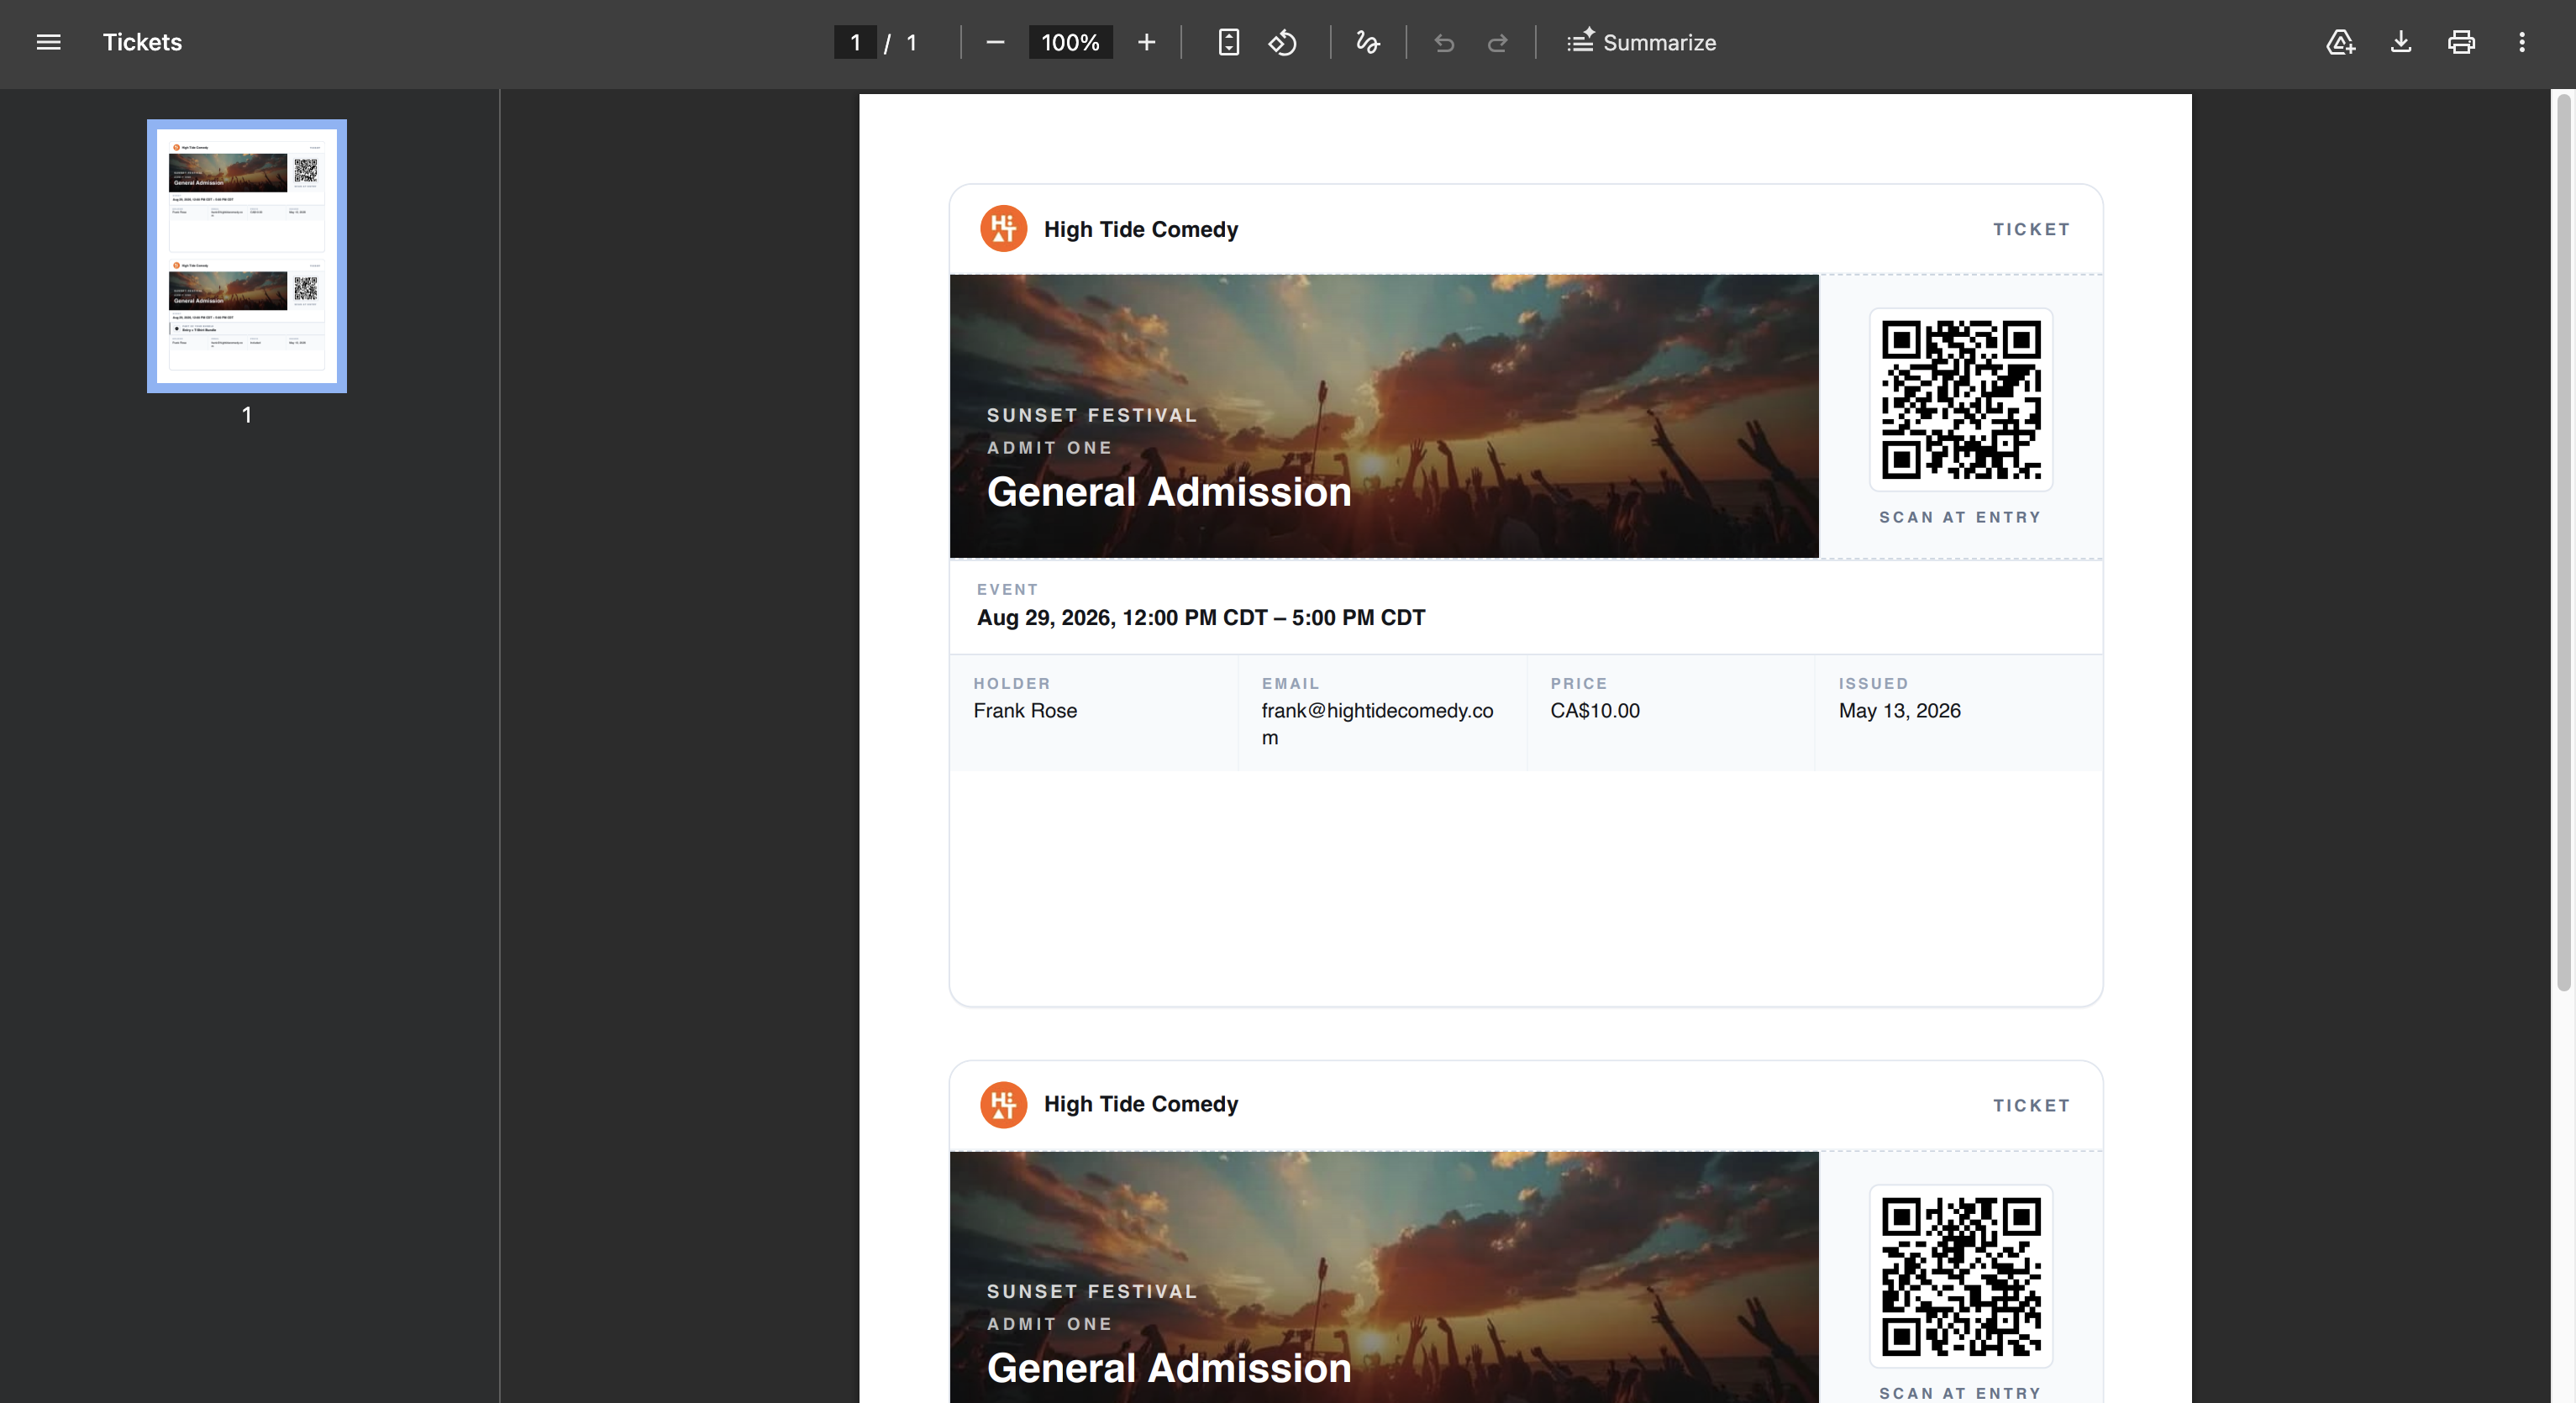Click the 'EVENT' field label

pos(1007,590)
